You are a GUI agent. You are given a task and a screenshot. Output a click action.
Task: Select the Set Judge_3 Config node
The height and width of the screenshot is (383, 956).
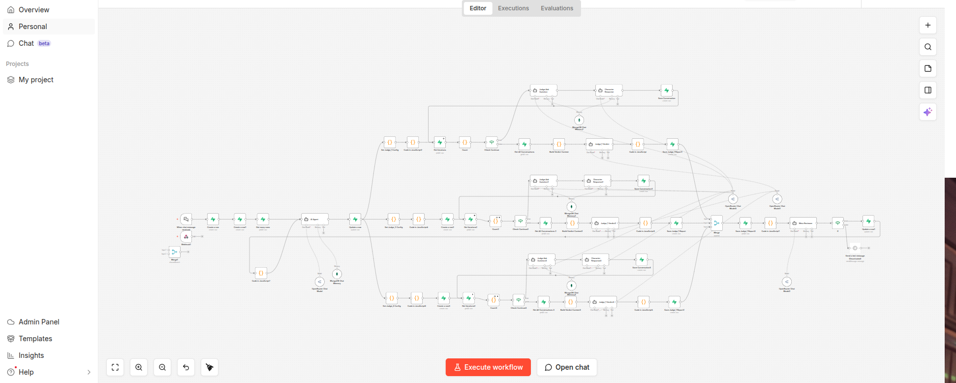point(392,298)
